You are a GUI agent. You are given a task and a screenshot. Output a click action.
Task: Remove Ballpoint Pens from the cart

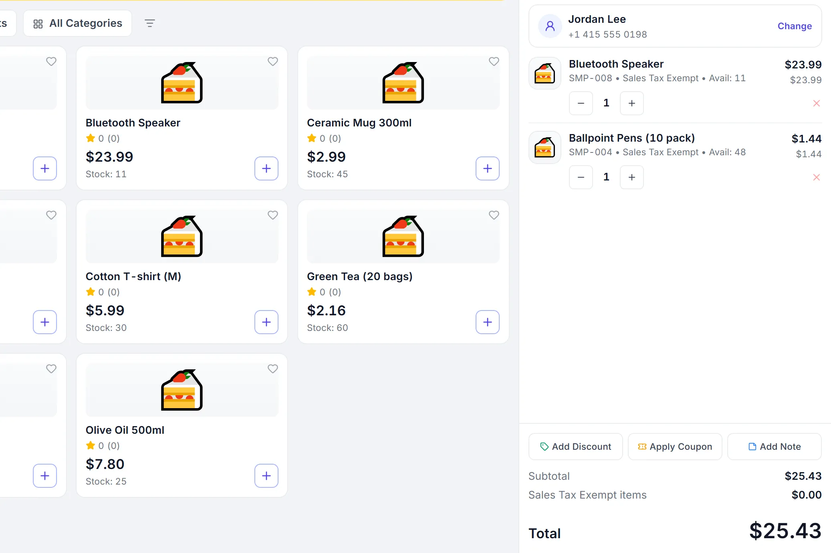[x=817, y=177]
